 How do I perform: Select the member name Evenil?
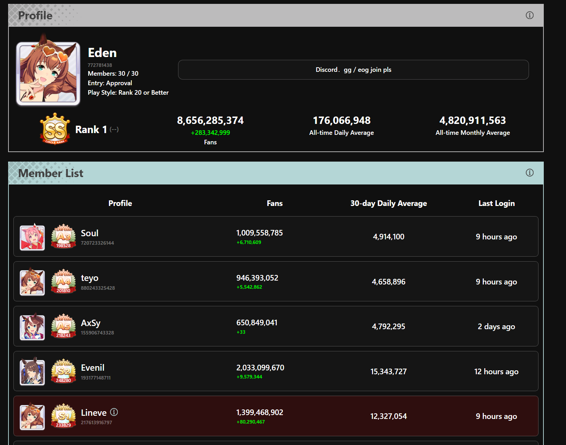[93, 368]
